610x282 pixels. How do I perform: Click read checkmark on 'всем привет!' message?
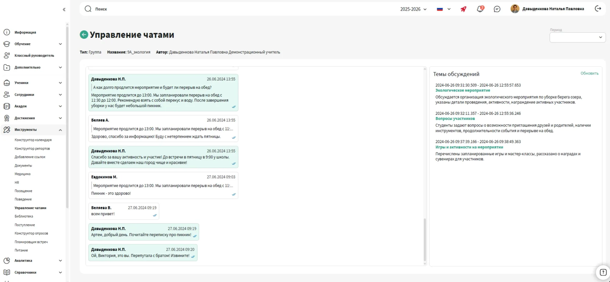(x=155, y=215)
